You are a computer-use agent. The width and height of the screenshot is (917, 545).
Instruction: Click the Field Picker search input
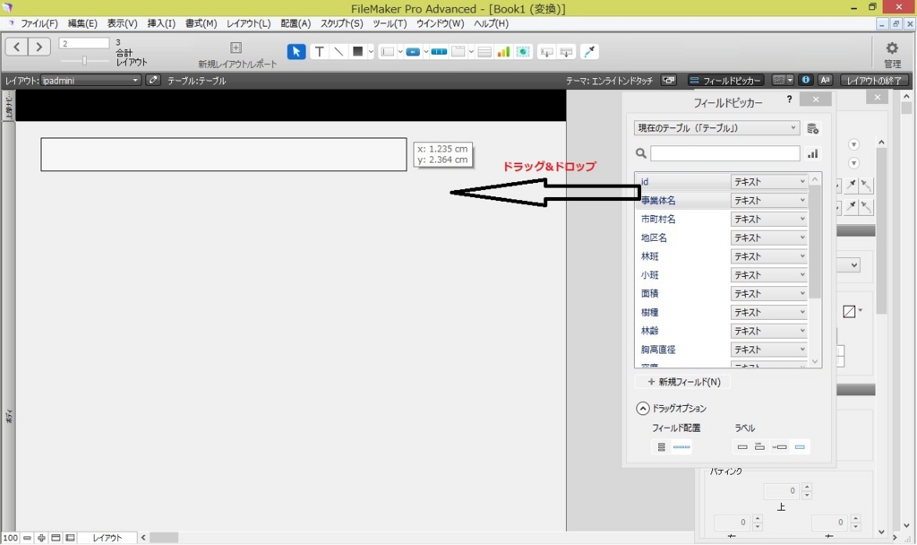point(725,153)
